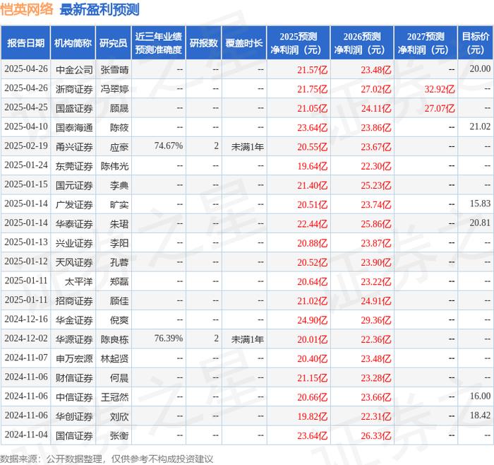This screenshot has width=494, height=465.
Task: Click report date 2025-04-25
Action: point(26,107)
